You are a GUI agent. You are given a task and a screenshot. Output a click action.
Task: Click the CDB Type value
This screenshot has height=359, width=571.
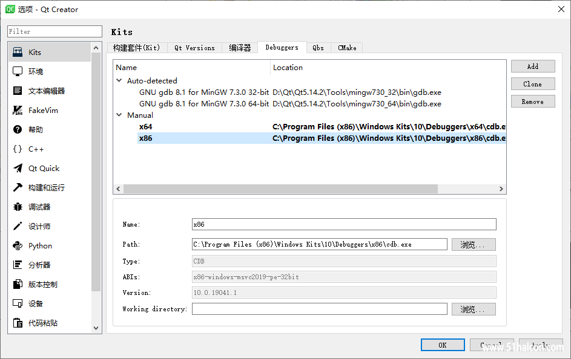344,261
